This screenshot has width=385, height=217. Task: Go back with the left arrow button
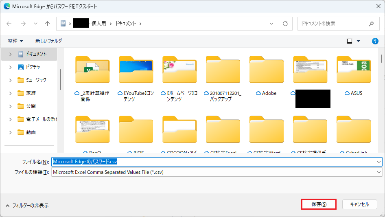(x=9, y=24)
